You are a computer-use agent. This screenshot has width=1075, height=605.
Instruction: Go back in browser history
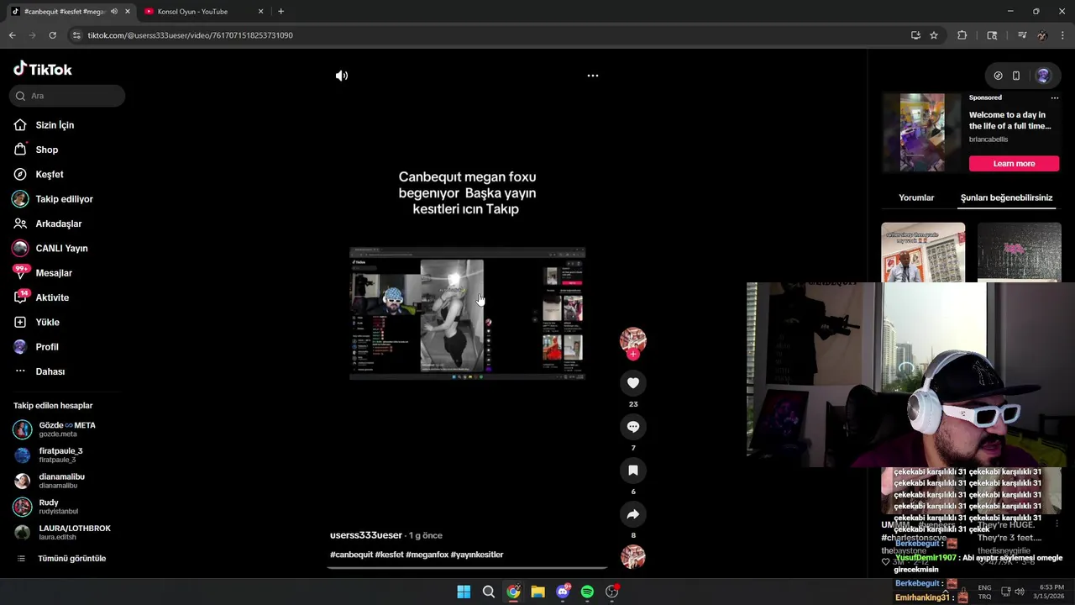pos(12,35)
